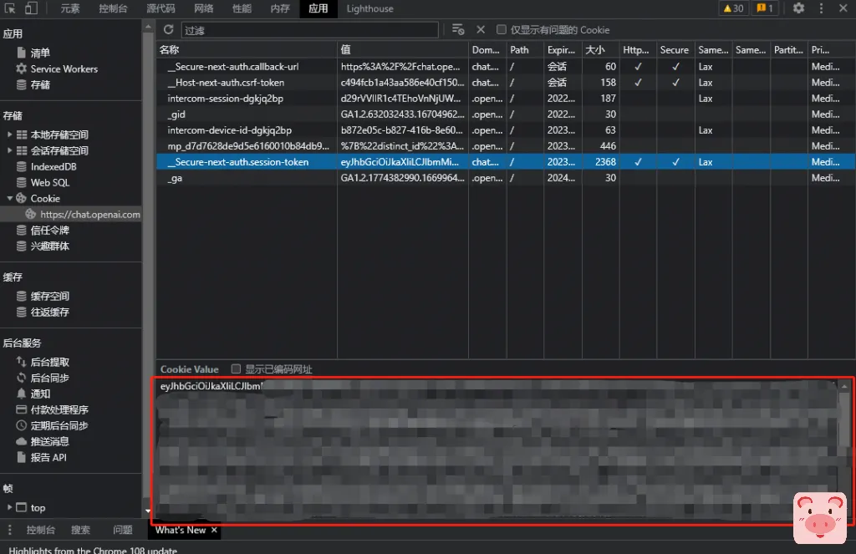856x554 pixels.
Task: Activate the inspect element picker icon
Action: (10, 8)
